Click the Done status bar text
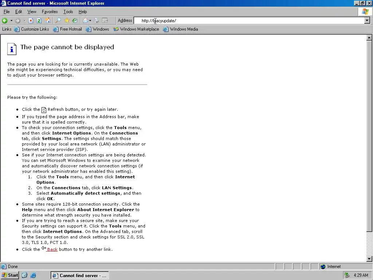The width and height of the screenshot is (373, 280). pyautogui.click(x=13, y=267)
